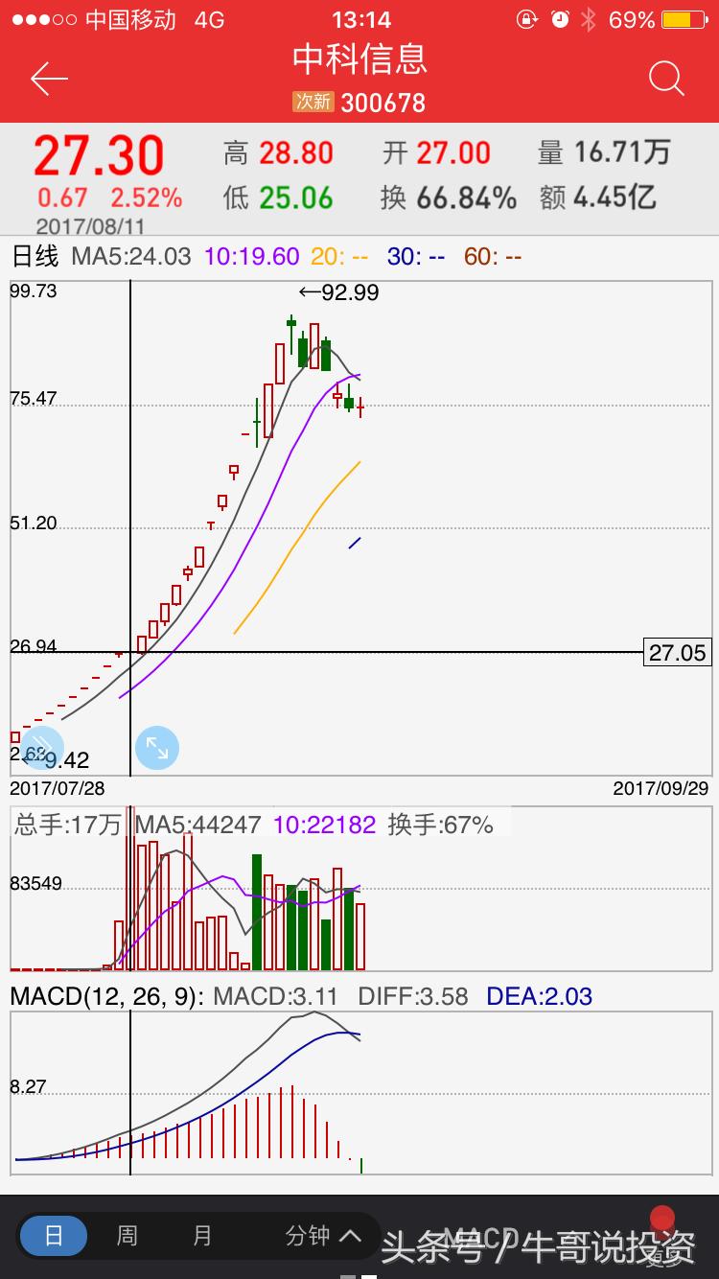This screenshot has height=1279, width=719.
Task: Select the 日 daily chart period
Action: click(54, 1236)
